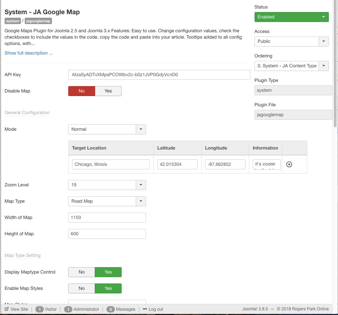Set Disable Map to Yes
Image resolution: width=338 pixels, height=315 pixels.
tap(108, 91)
